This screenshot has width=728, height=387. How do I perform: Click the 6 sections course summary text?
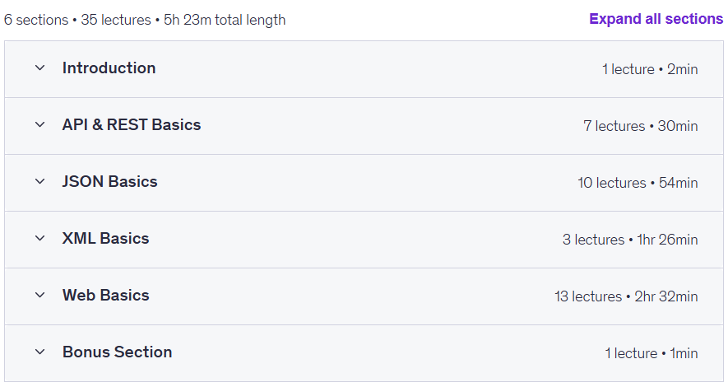pyautogui.click(x=145, y=20)
